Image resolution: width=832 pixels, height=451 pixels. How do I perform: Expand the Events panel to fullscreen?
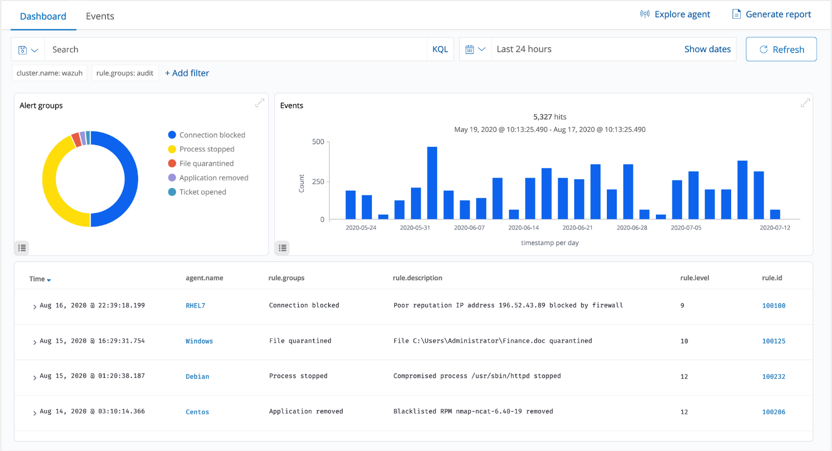[x=805, y=103]
